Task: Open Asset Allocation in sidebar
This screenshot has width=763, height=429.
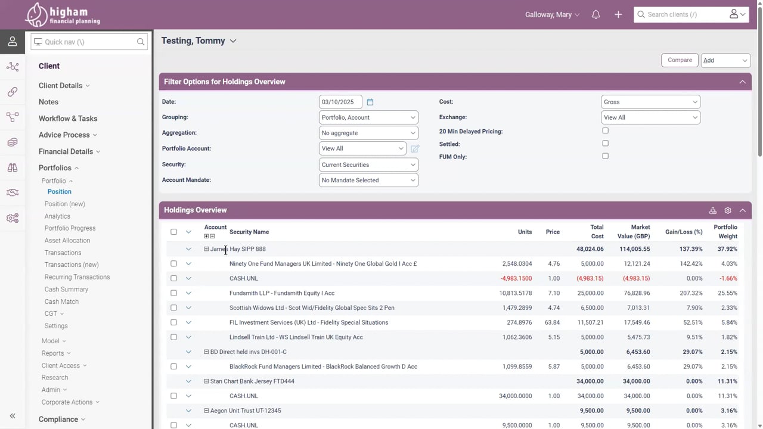Action: click(67, 241)
